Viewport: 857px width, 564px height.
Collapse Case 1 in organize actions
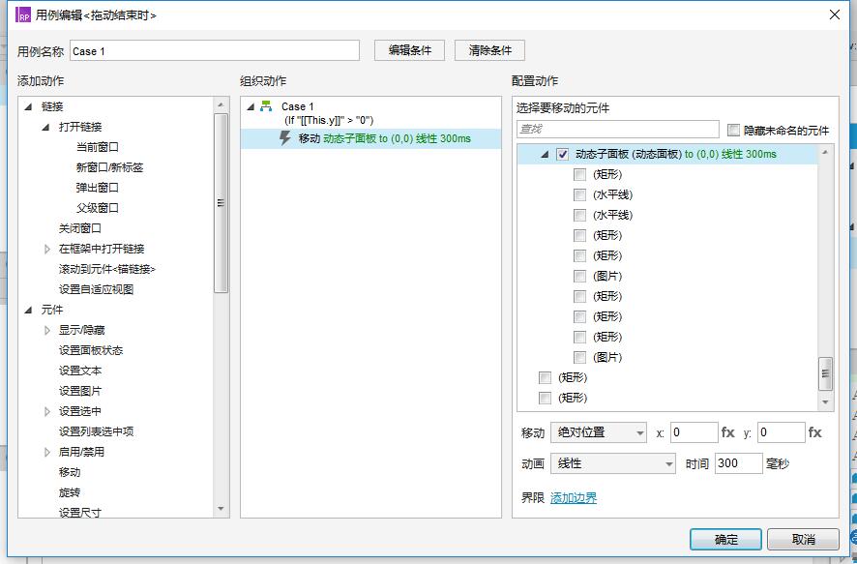coord(251,107)
